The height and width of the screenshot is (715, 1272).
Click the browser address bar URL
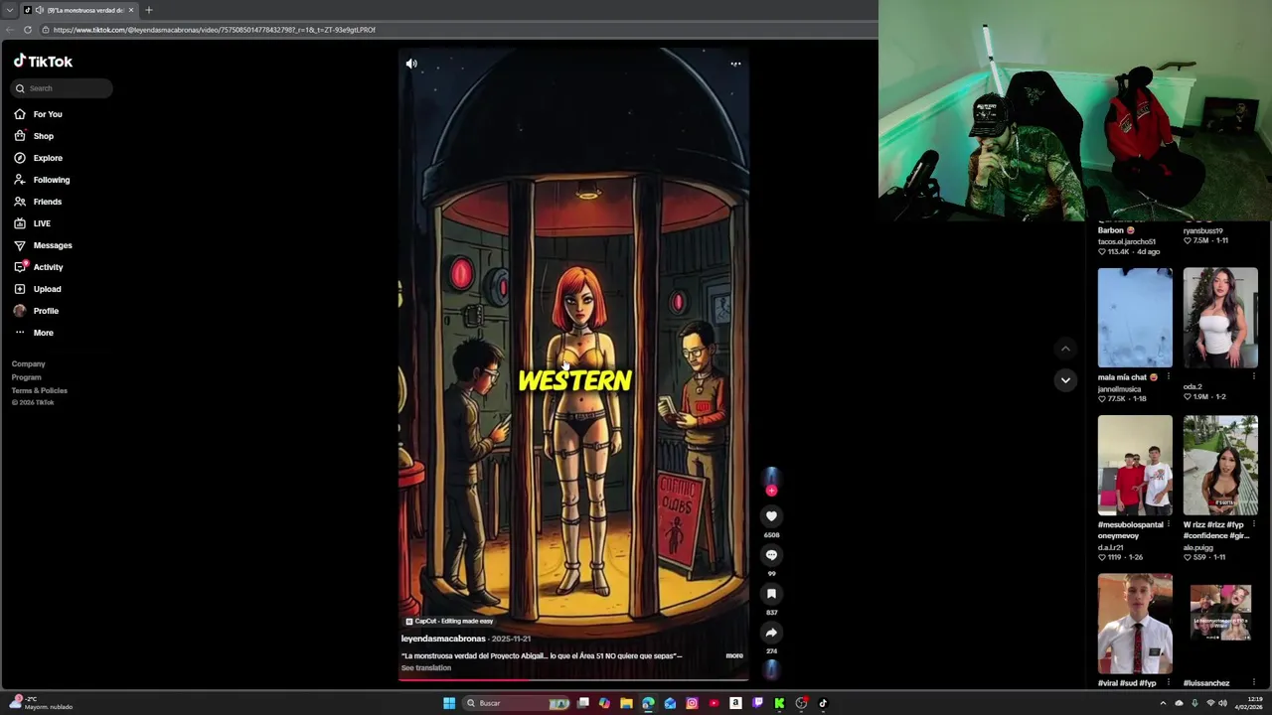pyautogui.click(x=214, y=30)
